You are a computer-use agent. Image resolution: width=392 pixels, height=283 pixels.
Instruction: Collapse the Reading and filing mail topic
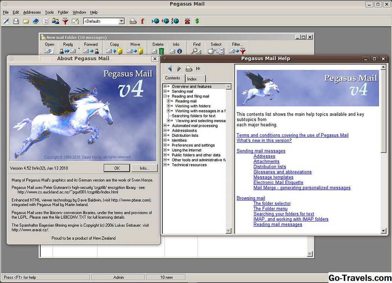tap(165, 96)
